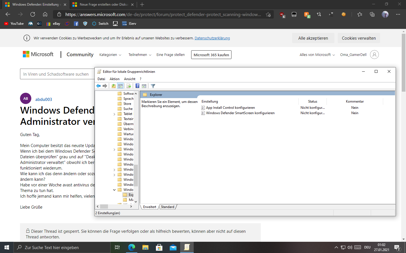Open the Datei menu
406x253 pixels.
click(101, 79)
